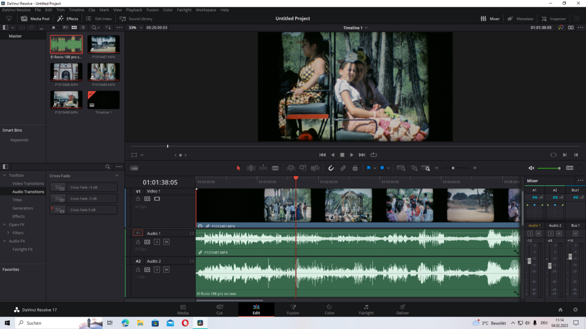Open the Timeline 1 name dropdown
The height and width of the screenshot is (329, 586).
pos(355,28)
